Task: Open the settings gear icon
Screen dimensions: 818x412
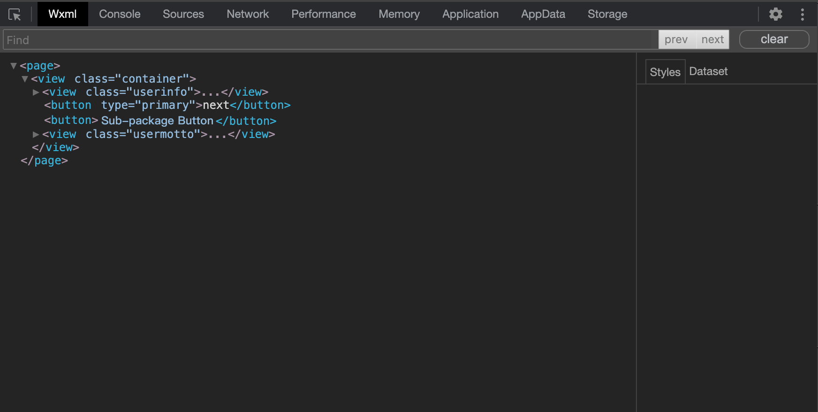Action: tap(776, 14)
